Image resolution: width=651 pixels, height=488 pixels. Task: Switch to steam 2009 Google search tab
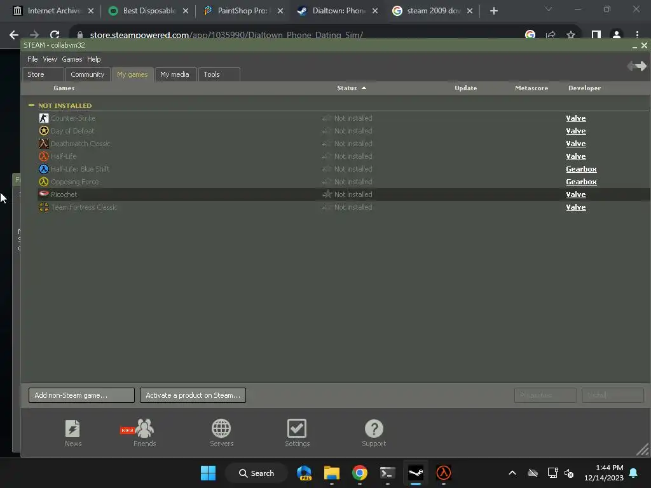tap(432, 11)
